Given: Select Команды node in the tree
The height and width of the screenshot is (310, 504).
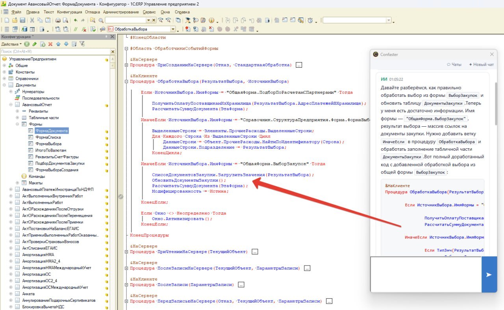Looking at the screenshot, I should click(37, 176).
